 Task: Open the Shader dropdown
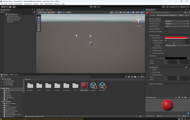pyautogui.click(x=167, y=15)
